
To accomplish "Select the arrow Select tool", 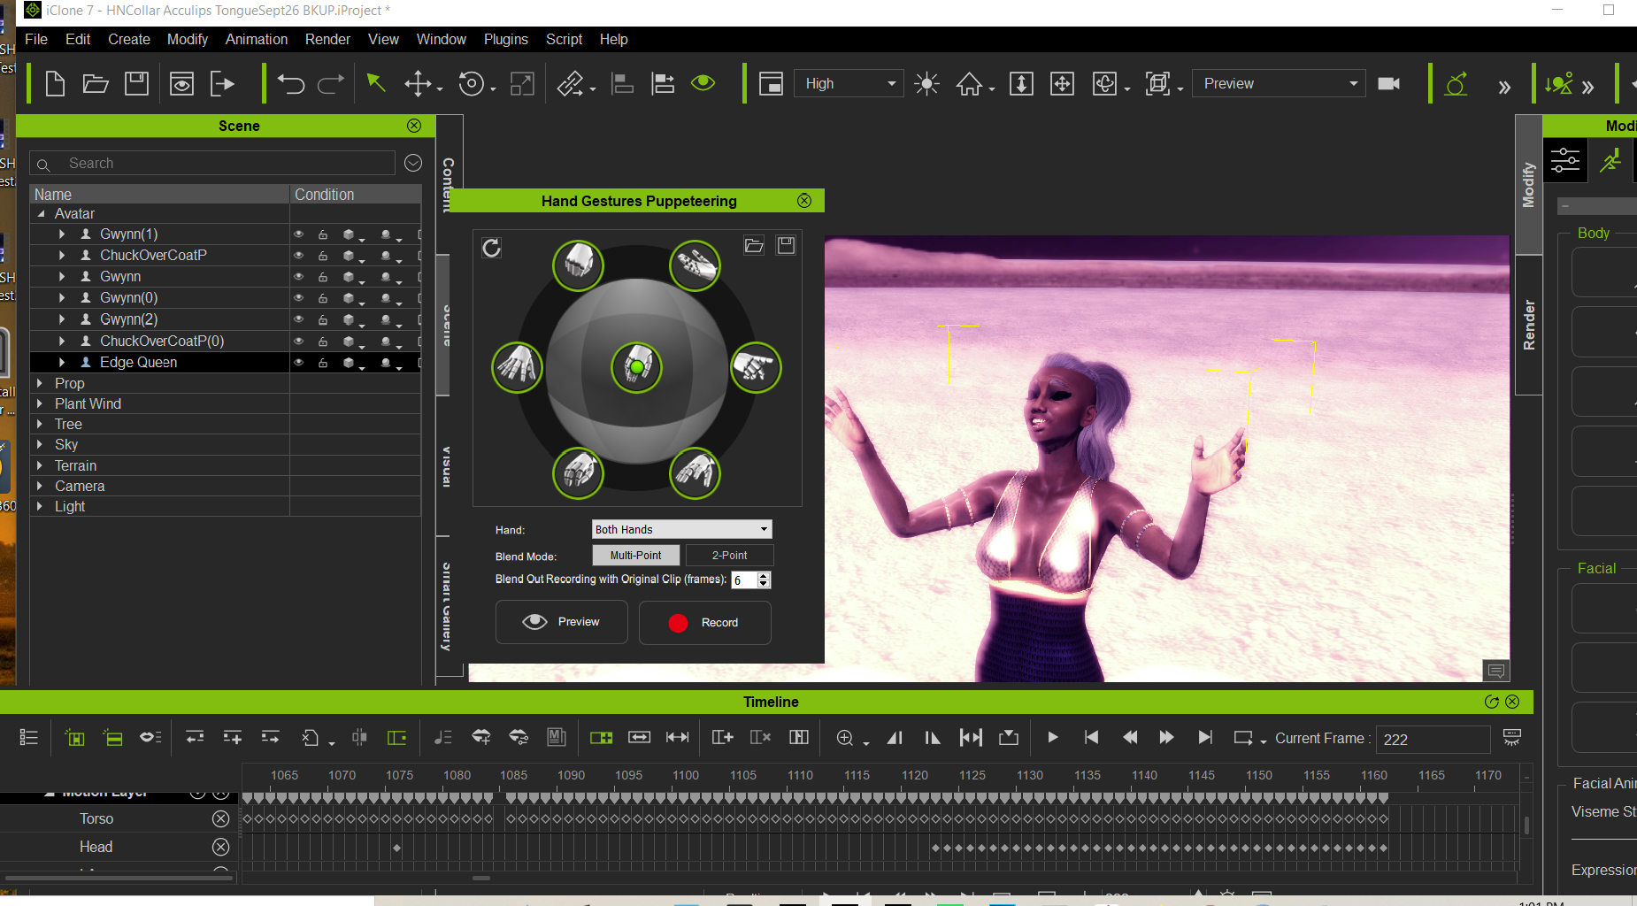I will (x=376, y=83).
